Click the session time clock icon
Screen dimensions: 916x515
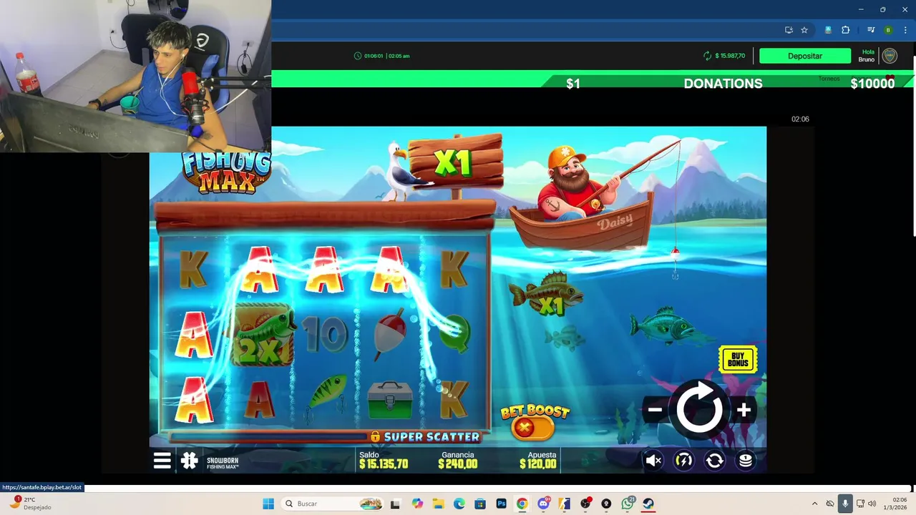tap(358, 56)
